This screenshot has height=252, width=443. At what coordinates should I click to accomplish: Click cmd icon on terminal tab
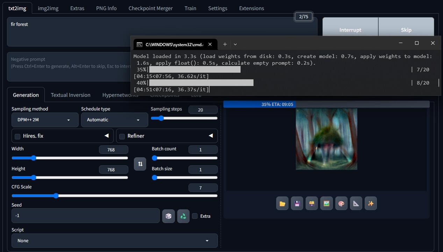(139, 44)
